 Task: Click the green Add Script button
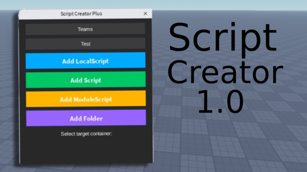coord(86,79)
